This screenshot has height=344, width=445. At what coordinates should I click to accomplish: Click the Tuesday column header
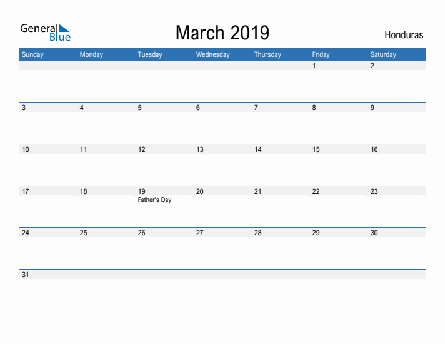coord(150,54)
